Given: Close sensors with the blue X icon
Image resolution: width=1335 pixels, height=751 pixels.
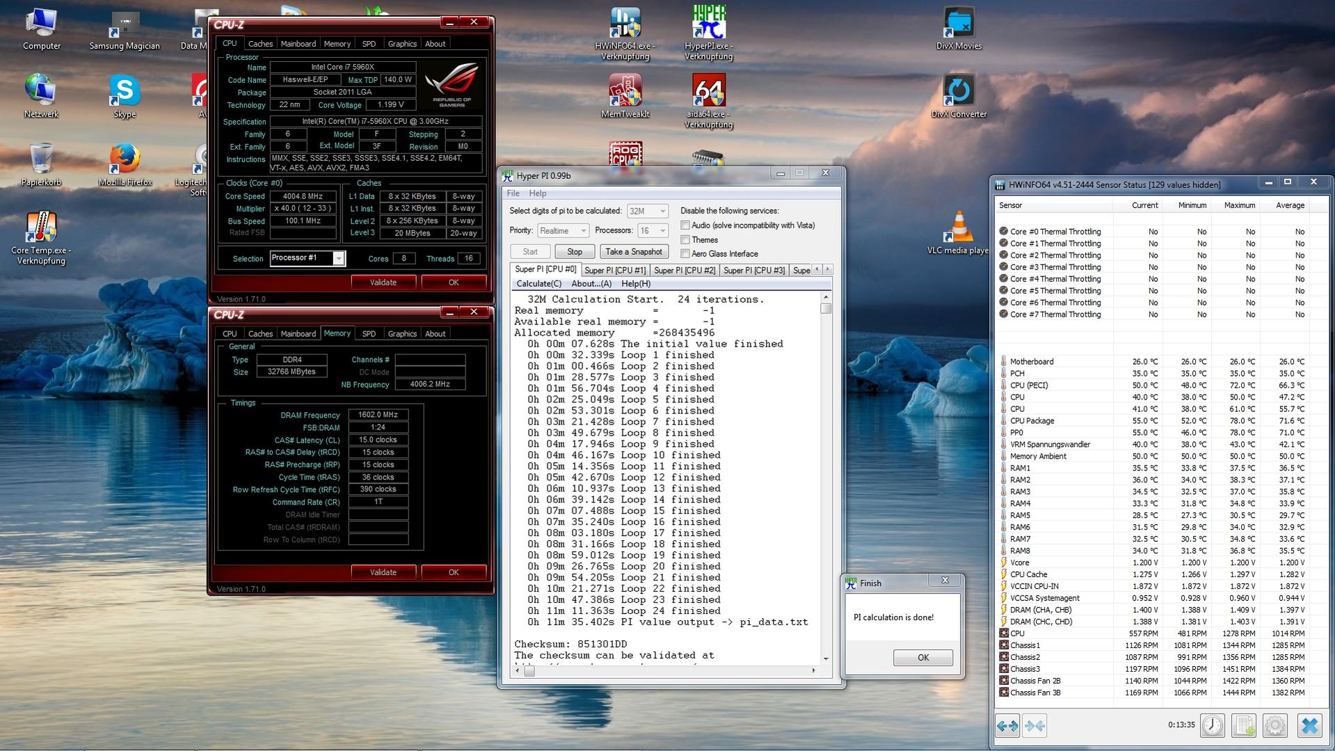Looking at the screenshot, I should pyautogui.click(x=1309, y=725).
